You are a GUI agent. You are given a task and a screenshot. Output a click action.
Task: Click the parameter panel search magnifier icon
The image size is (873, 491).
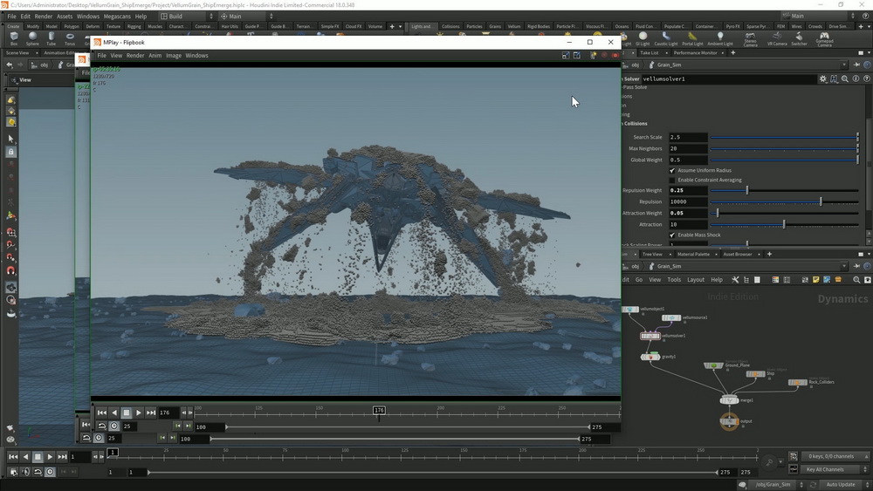(844, 79)
